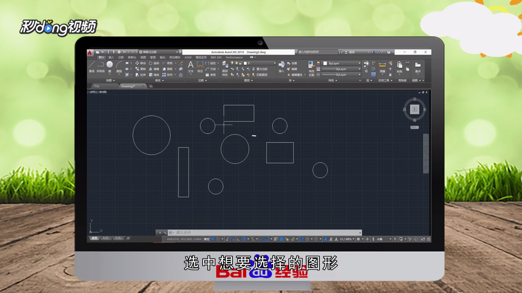
Task: Open the A360 ribbon tab
Action: (x=188, y=57)
